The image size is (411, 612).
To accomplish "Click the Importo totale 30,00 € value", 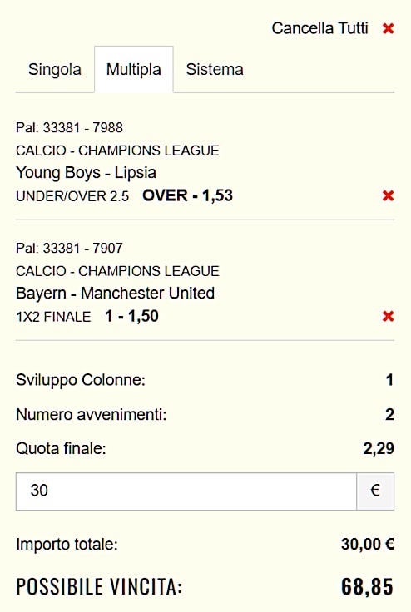I will [367, 544].
